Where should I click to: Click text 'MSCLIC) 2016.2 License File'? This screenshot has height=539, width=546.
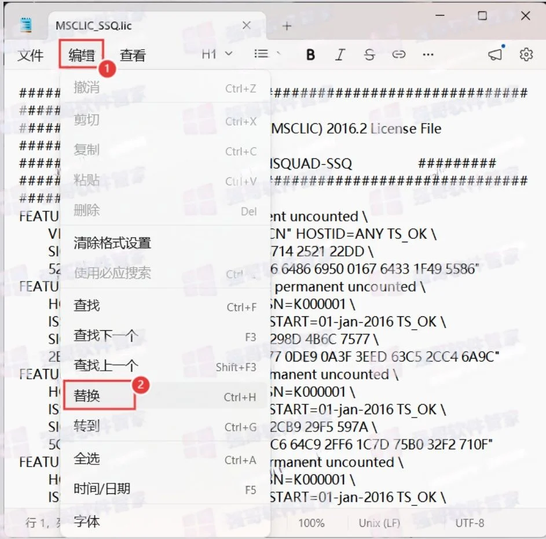click(356, 129)
